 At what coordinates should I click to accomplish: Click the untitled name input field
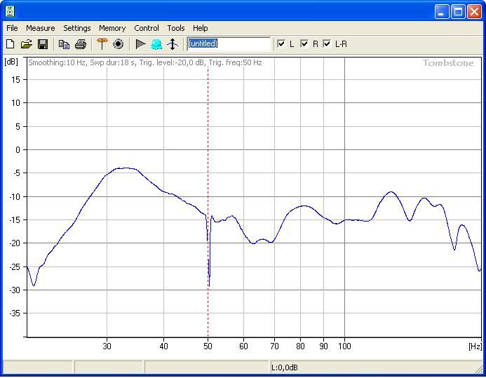[x=228, y=43]
